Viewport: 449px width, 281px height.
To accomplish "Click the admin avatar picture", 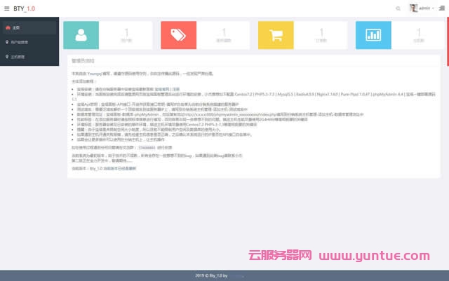I will (414, 8).
